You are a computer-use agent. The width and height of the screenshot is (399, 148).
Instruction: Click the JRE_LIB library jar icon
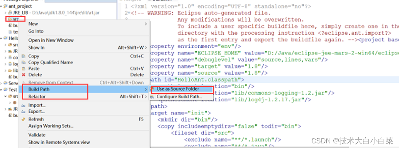10,12
